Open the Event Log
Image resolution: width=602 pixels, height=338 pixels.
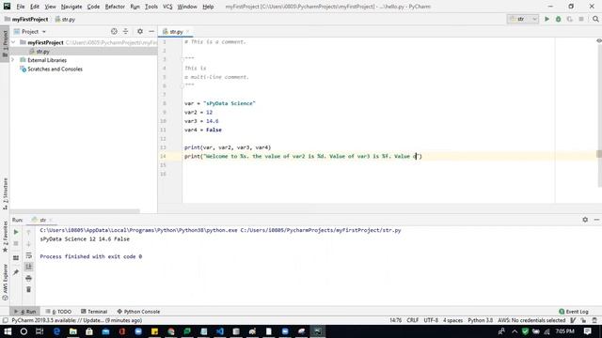click(574, 312)
